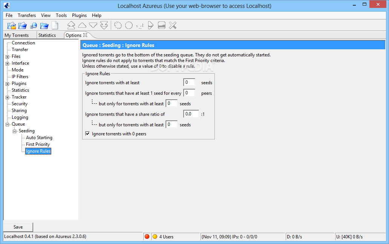The width and height of the screenshot is (389, 244).
Task: Expand the Tracker tree node
Action: coord(8,97)
